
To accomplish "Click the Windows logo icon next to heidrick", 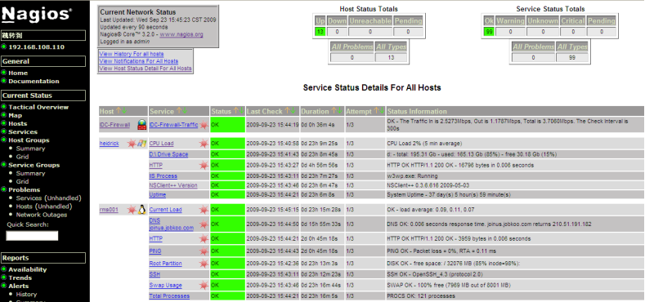I will point(142,144).
